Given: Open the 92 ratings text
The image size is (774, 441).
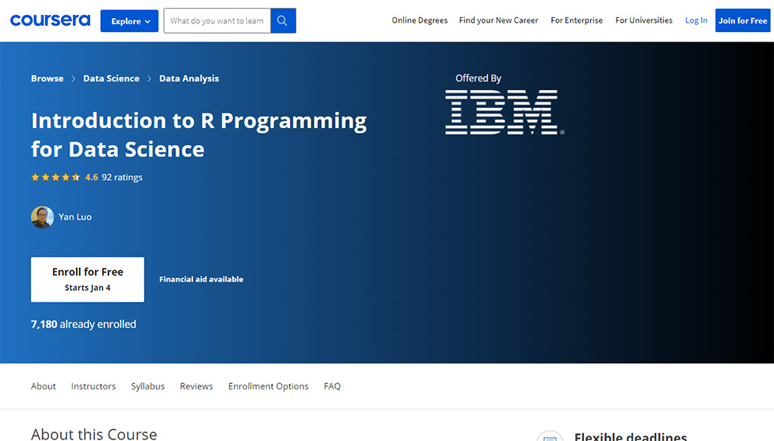Looking at the screenshot, I should 122,177.
